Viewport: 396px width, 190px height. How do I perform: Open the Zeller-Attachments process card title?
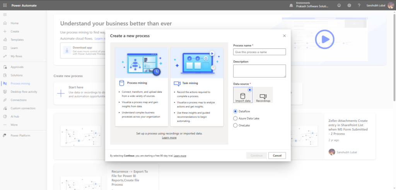348,127
